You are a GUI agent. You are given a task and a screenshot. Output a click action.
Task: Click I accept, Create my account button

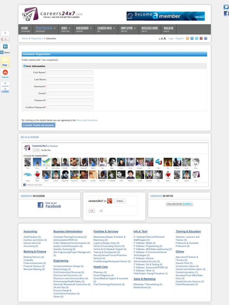39,125
